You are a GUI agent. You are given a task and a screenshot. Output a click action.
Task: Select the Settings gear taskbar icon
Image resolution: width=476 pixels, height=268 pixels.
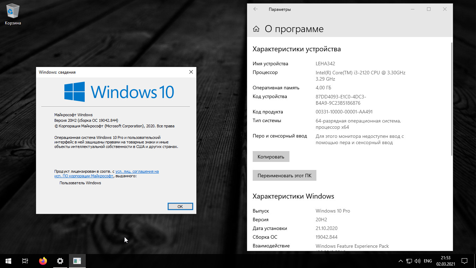pyautogui.click(x=60, y=261)
